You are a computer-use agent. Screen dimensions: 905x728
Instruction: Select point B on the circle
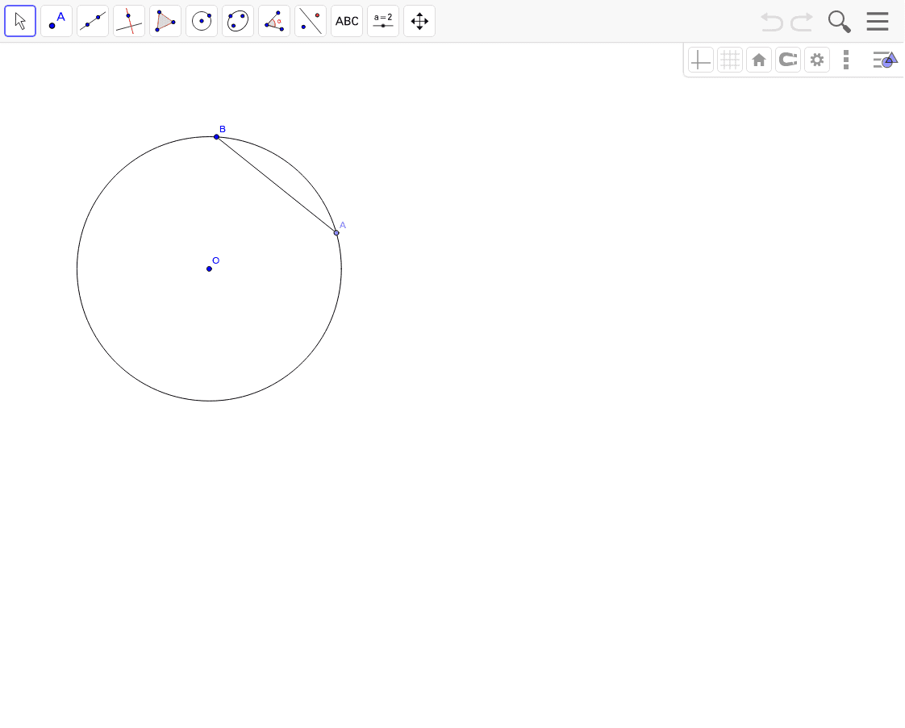(x=216, y=137)
